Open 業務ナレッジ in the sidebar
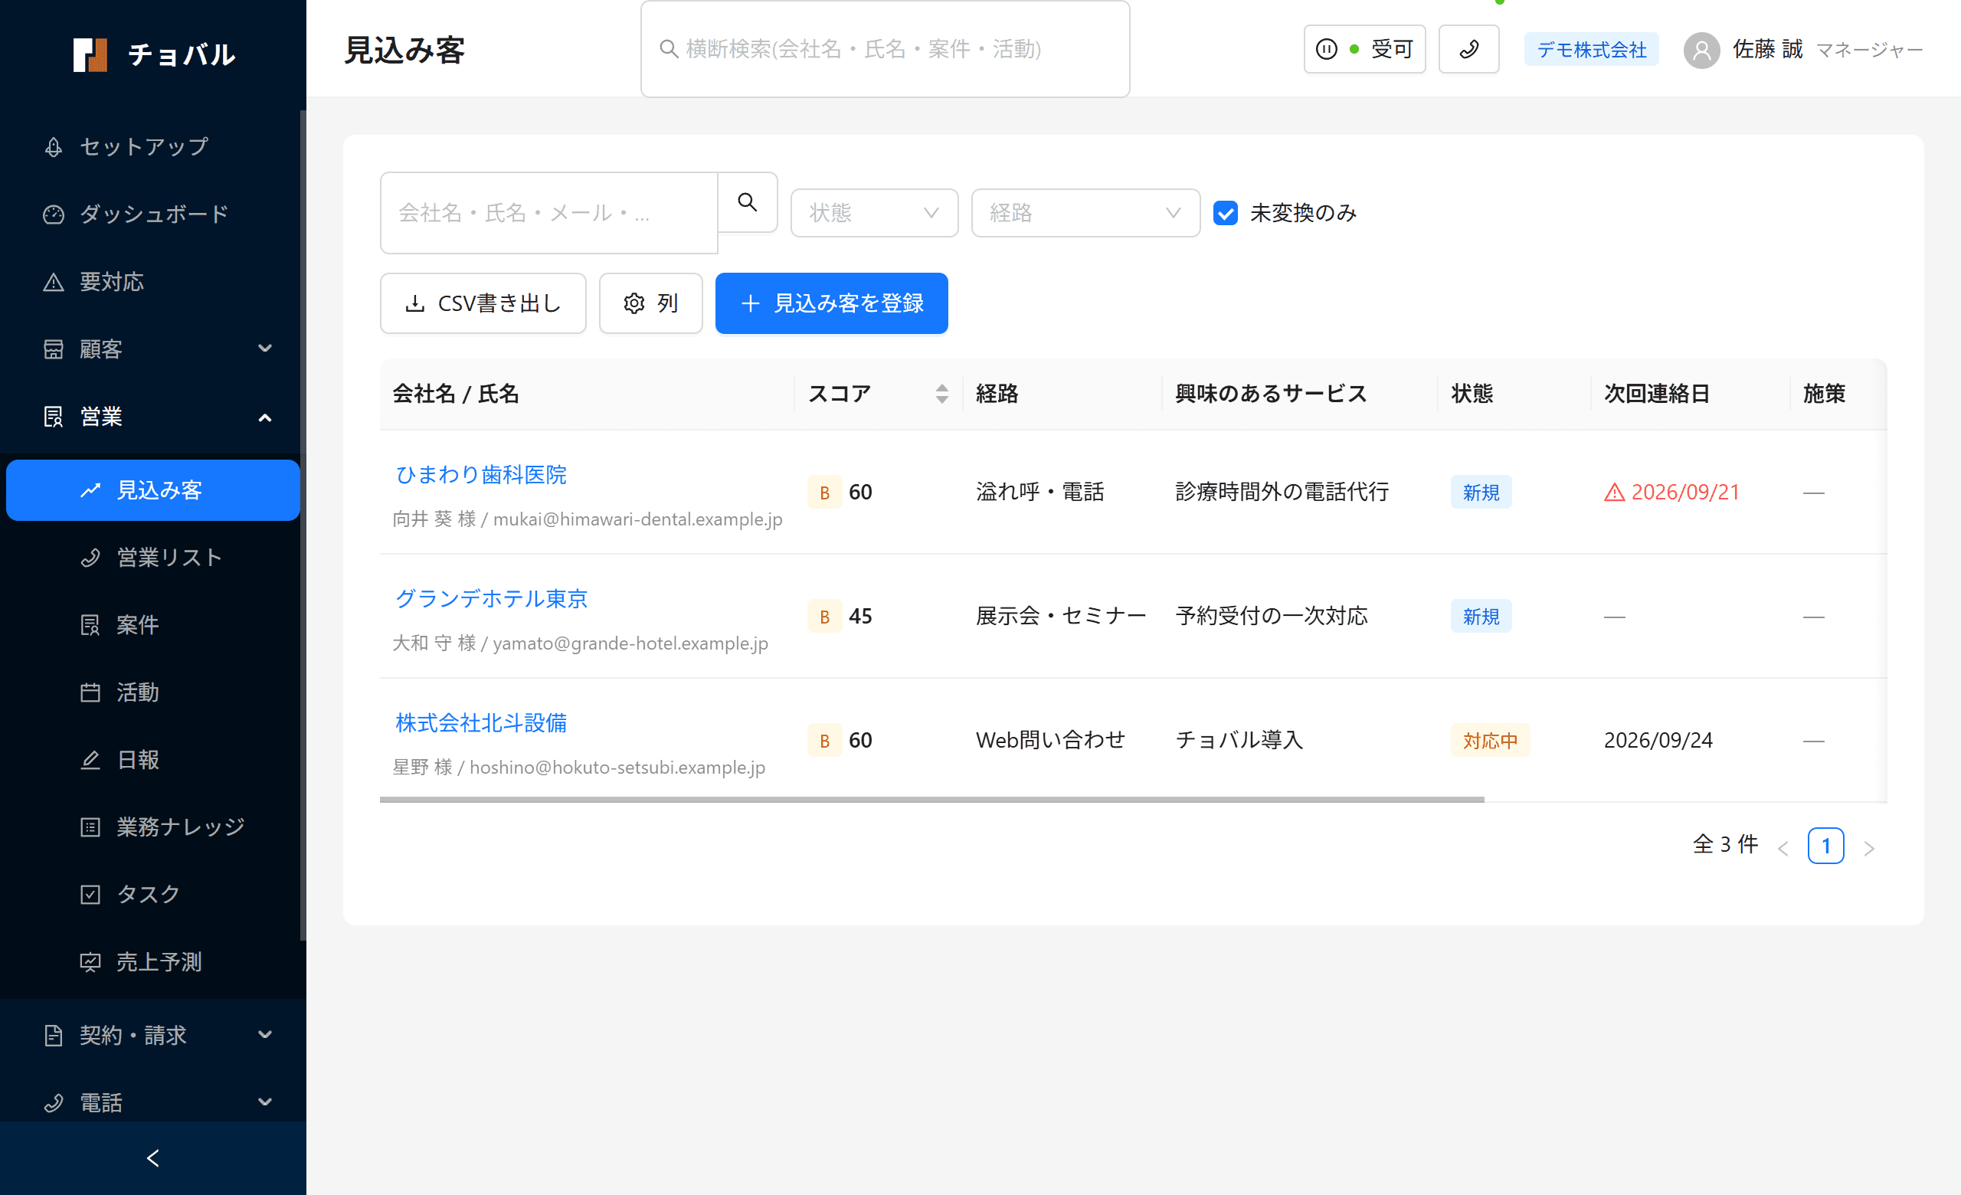 [152, 827]
